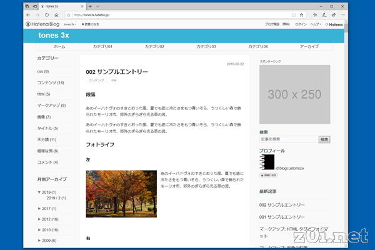Expand the 2012 (16) archive triangle
This screenshot has height=250, width=375.
click(39, 219)
